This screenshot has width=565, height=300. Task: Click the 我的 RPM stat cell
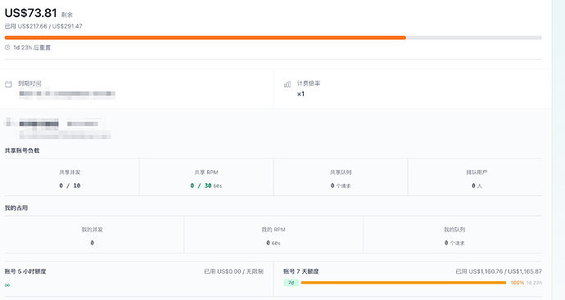pos(273,235)
